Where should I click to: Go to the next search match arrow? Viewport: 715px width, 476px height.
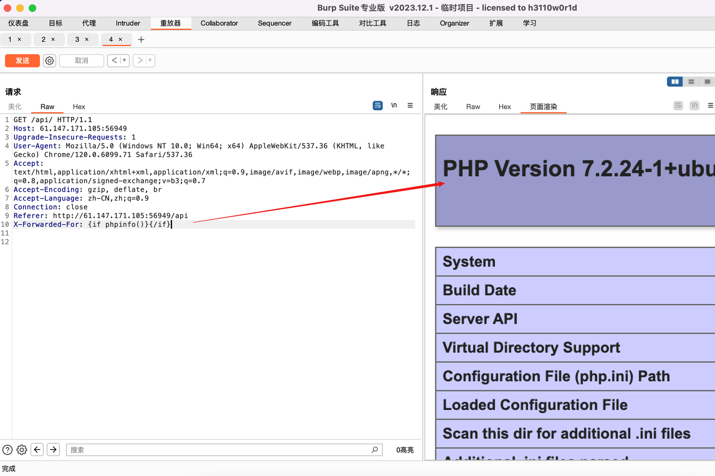tap(53, 449)
